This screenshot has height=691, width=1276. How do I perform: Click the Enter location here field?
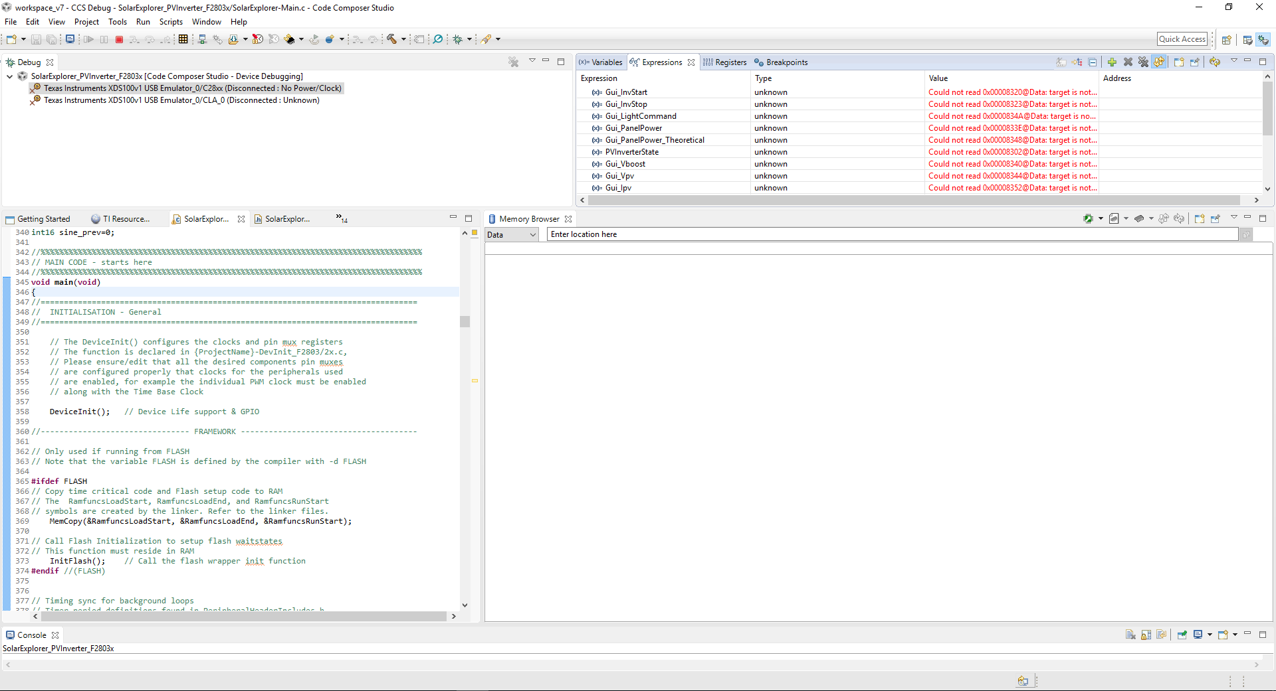(892, 234)
